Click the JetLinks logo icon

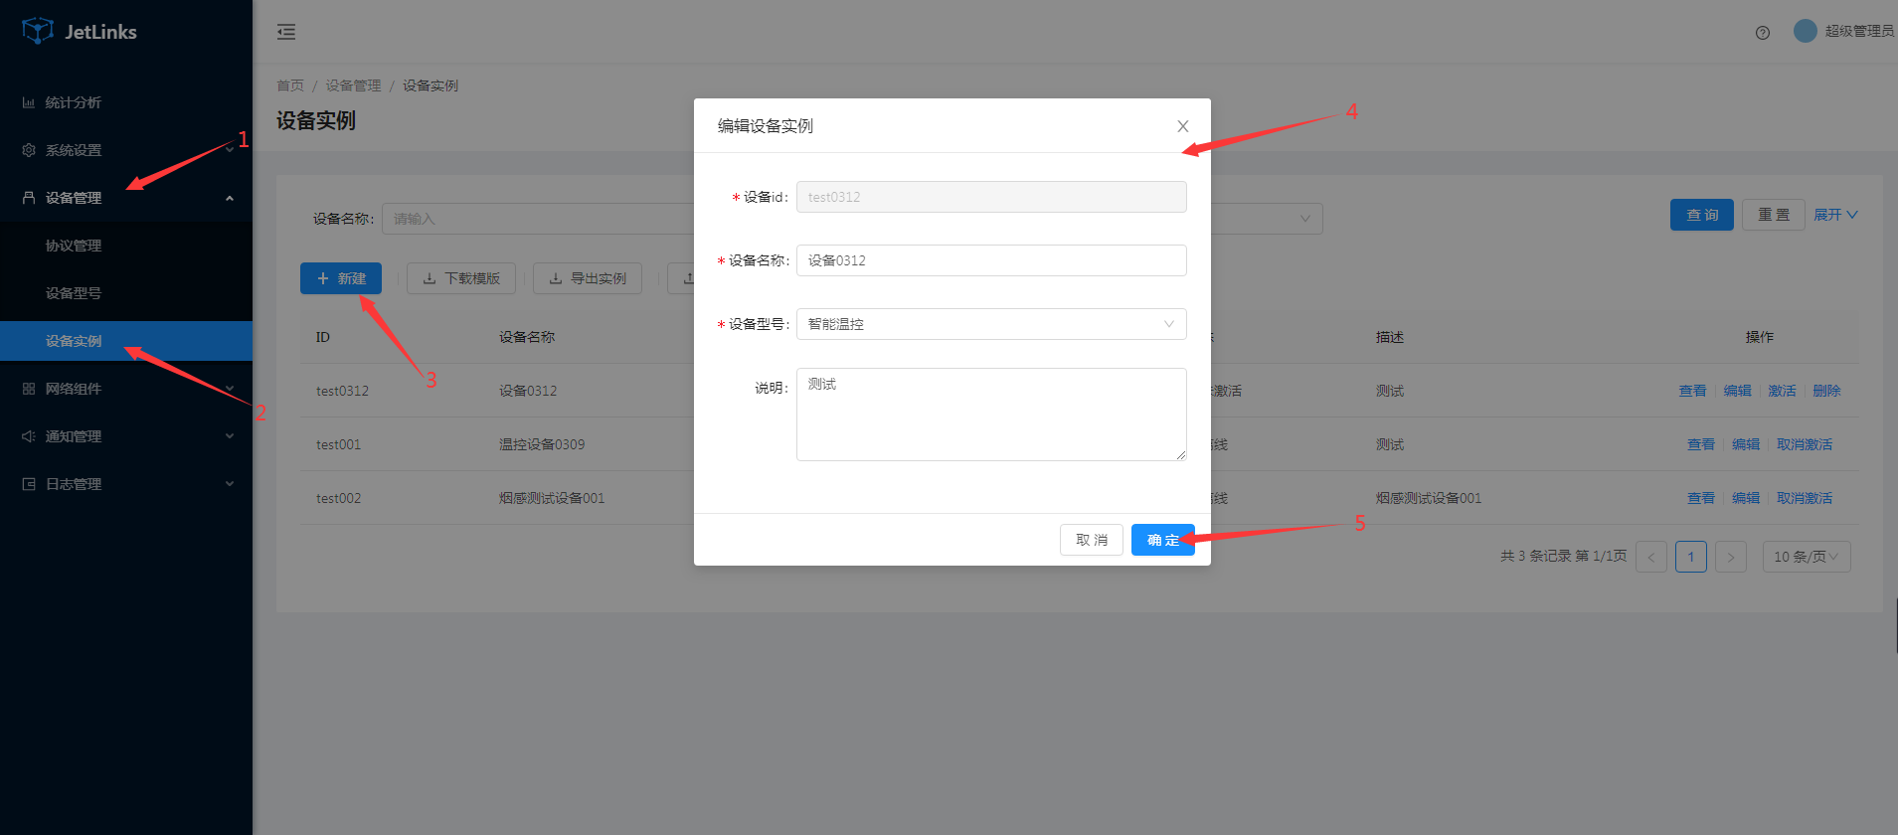(38, 31)
